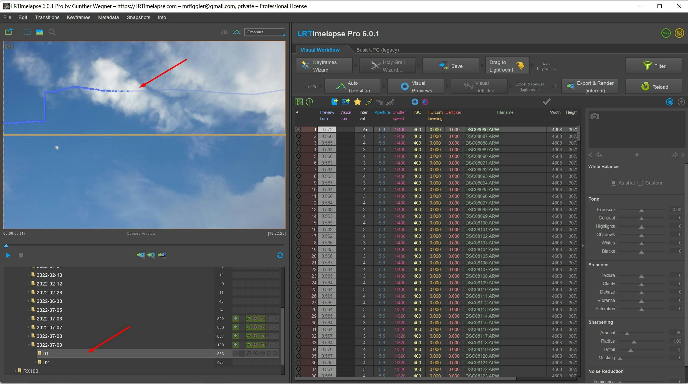Expand the 2022-07-06 folder
This screenshot has height=384, width=688.
click(x=28, y=319)
